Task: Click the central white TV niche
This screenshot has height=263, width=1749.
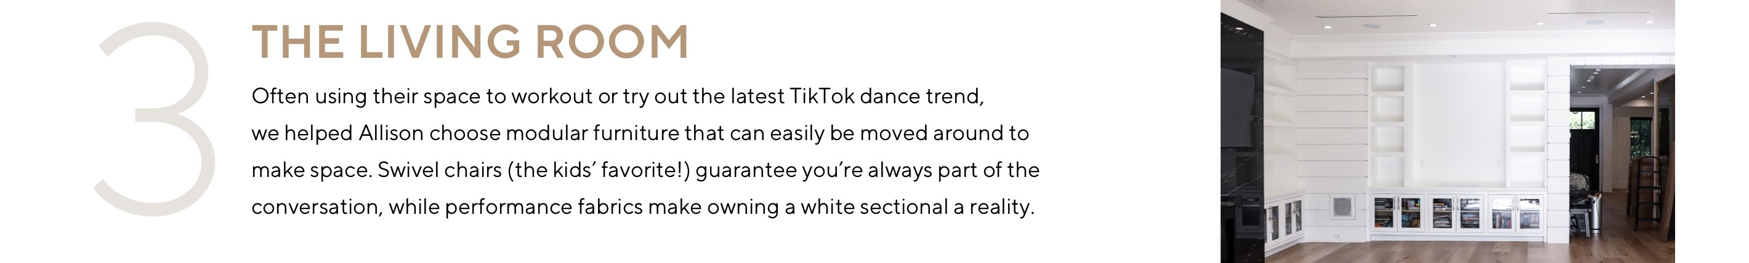Action: coord(1457,125)
